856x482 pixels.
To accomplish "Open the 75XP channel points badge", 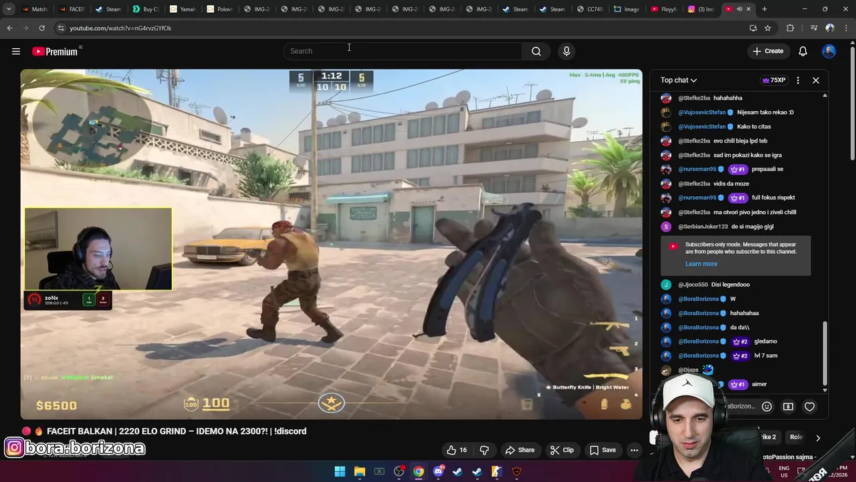I will point(774,80).
